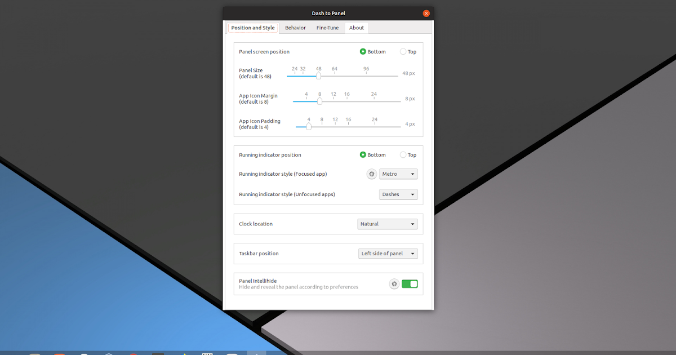Disable the Panel Intellihide switch

point(410,283)
